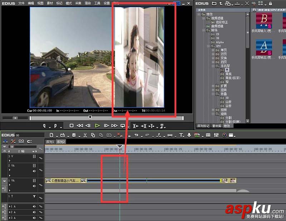Click the Fast Forward button
This screenshot has height=221, width=286.
coord(114,126)
